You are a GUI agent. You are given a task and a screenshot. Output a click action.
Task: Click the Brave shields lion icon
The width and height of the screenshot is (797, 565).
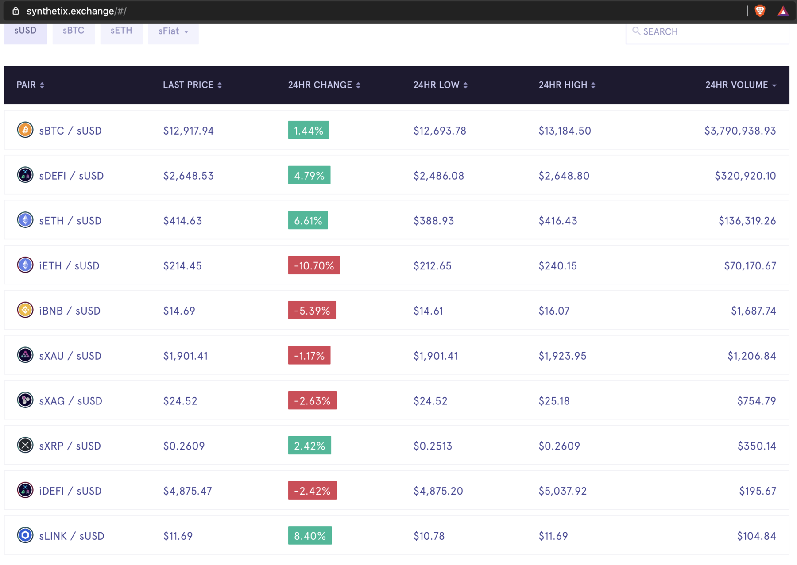[x=760, y=11]
